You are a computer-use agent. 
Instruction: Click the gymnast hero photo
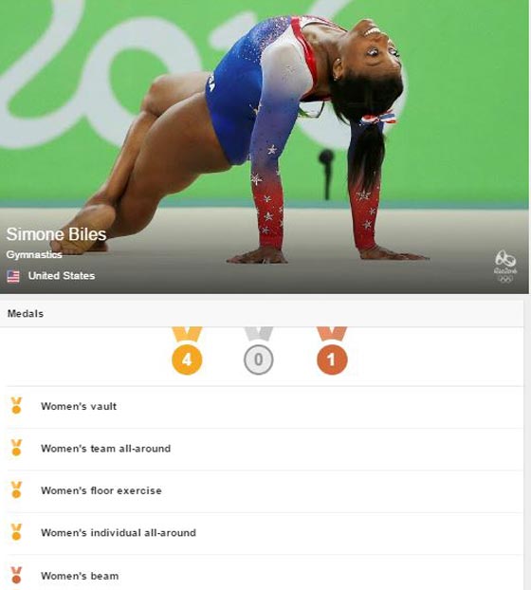point(265,147)
